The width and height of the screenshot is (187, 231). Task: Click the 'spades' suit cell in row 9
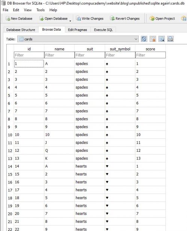coord(90,127)
